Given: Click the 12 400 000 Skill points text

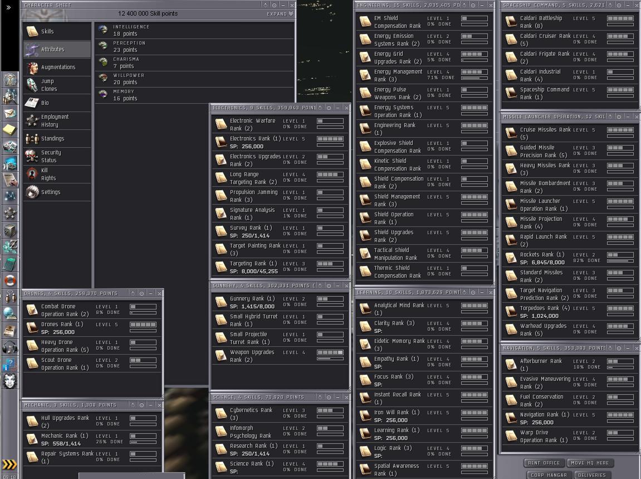Looking at the screenshot, I should 148,13.
